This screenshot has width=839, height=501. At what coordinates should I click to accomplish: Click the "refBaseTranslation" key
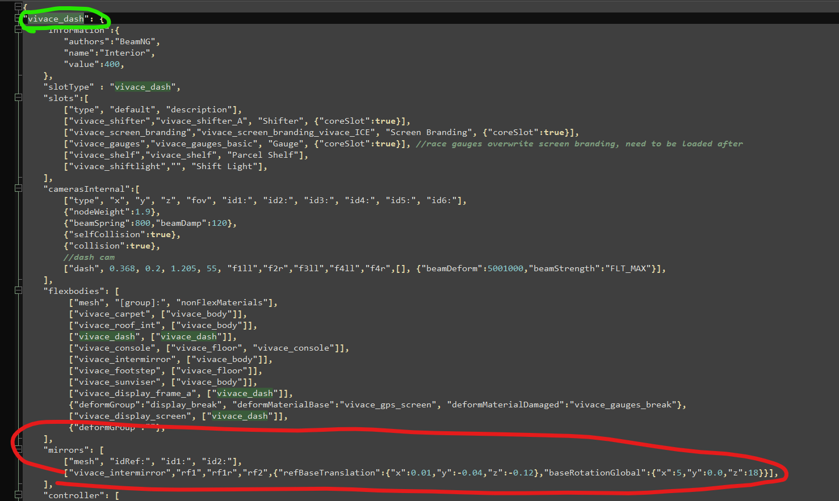[x=329, y=473]
